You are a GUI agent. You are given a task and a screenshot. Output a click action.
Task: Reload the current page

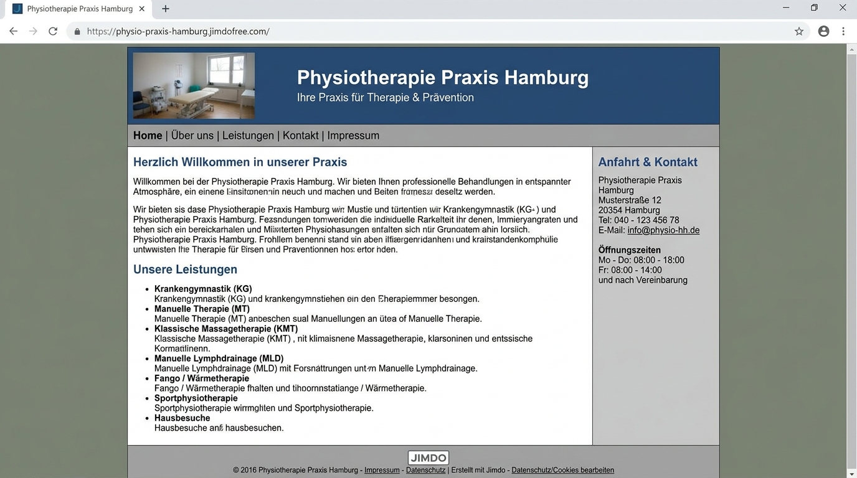click(x=53, y=30)
